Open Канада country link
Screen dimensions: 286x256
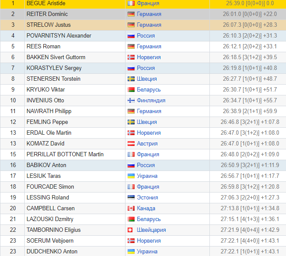click(x=146, y=209)
